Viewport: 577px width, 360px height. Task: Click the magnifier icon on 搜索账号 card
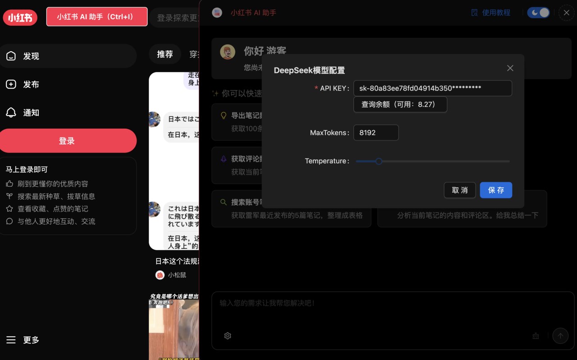223,202
